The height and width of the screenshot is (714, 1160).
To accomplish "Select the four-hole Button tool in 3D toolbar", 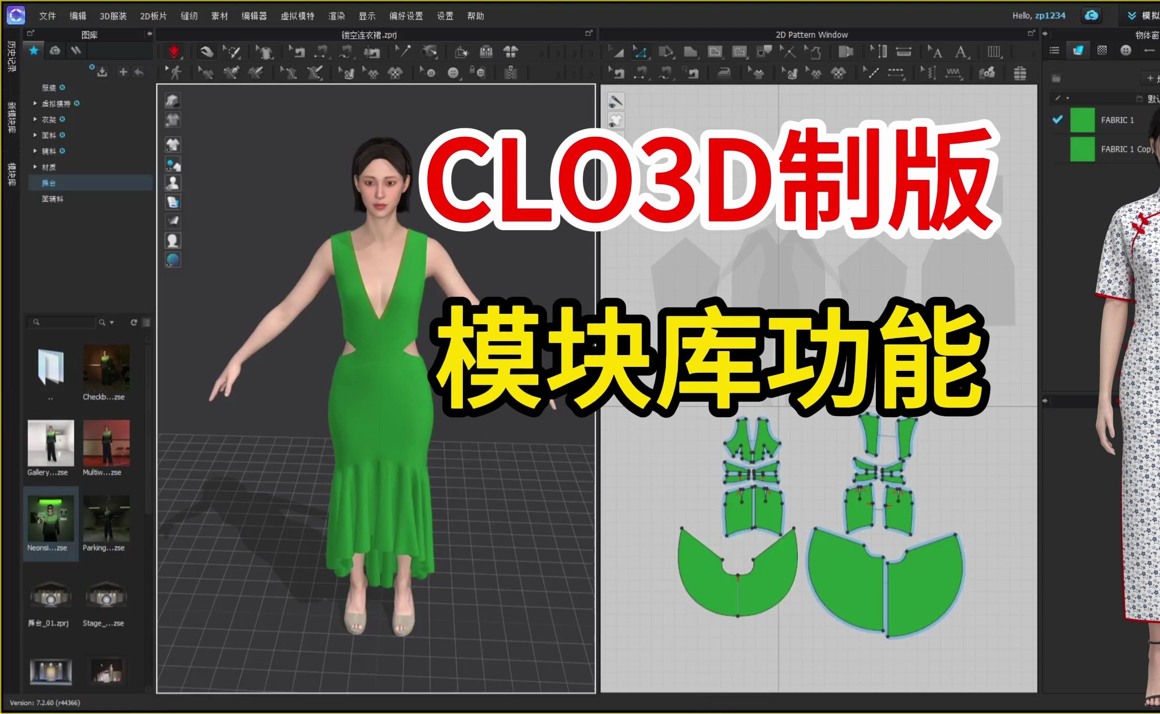I will [453, 73].
